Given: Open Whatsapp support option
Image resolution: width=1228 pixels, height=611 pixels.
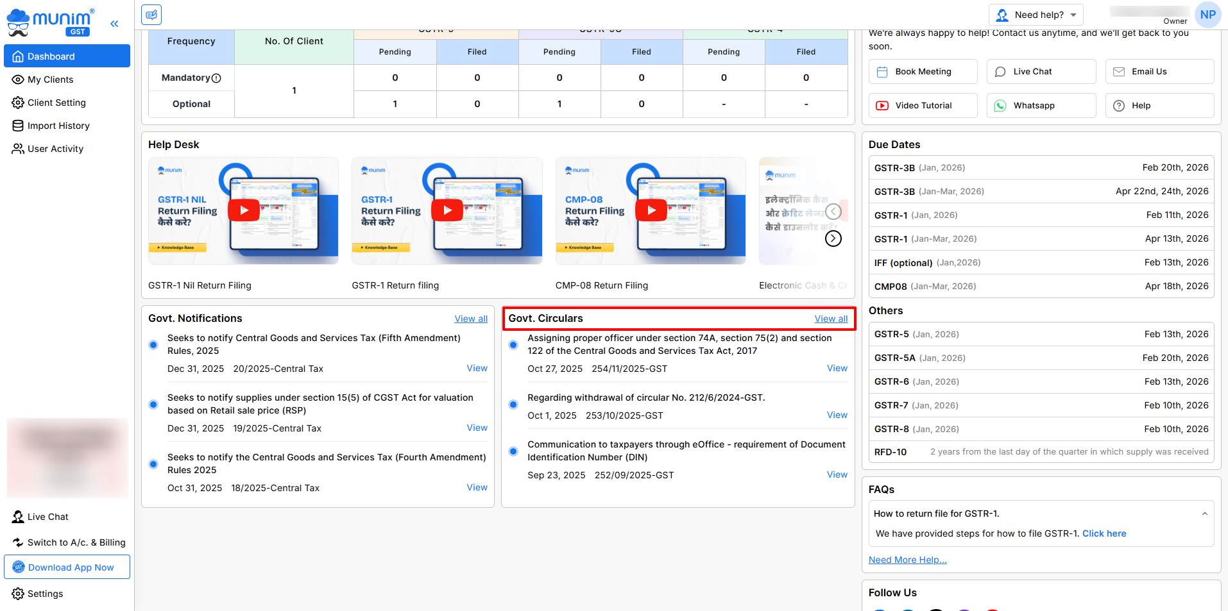Looking at the screenshot, I should point(1041,106).
